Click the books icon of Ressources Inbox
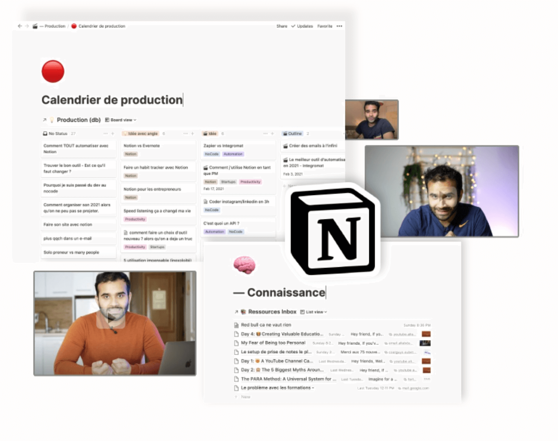This screenshot has height=441, width=558. [x=243, y=312]
